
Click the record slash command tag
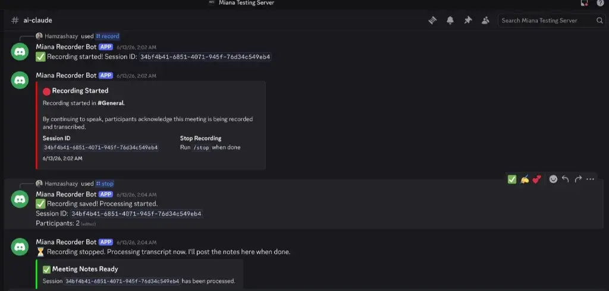pyautogui.click(x=108, y=36)
